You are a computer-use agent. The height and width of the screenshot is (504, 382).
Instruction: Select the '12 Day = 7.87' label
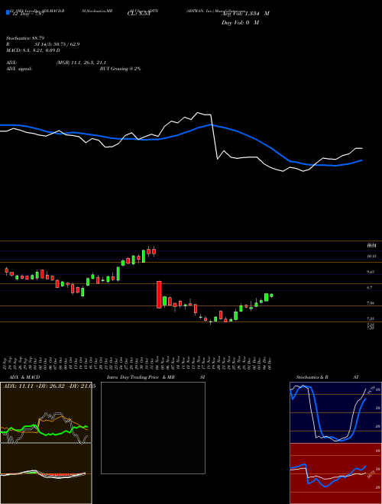pyautogui.click(x=28, y=14)
